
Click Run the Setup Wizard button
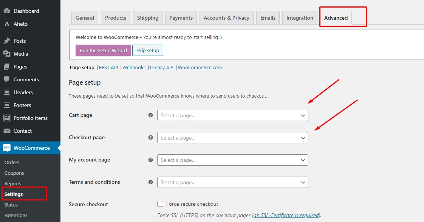(103, 50)
